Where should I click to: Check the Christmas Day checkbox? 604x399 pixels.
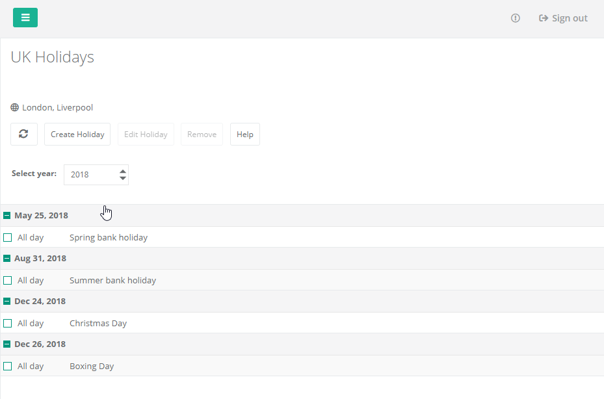[8, 324]
